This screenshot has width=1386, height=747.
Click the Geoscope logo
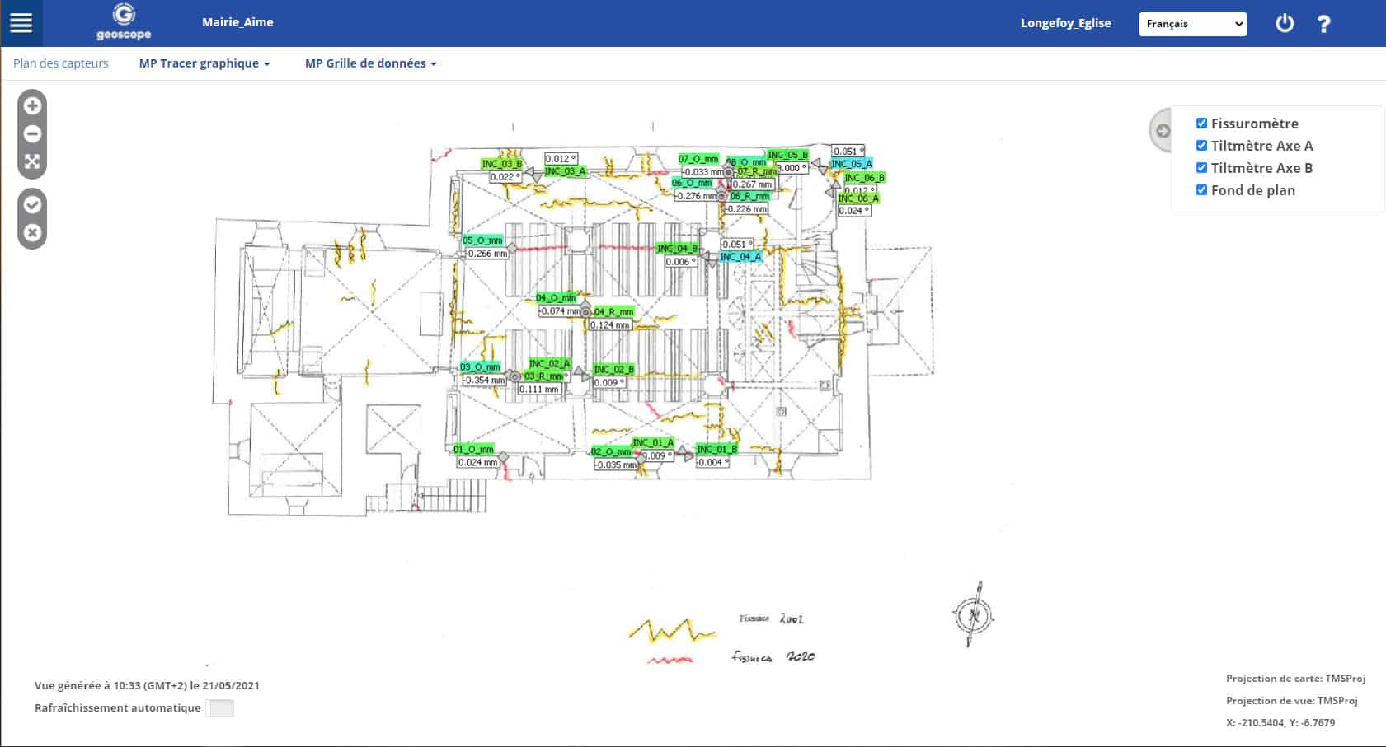pyautogui.click(x=124, y=22)
